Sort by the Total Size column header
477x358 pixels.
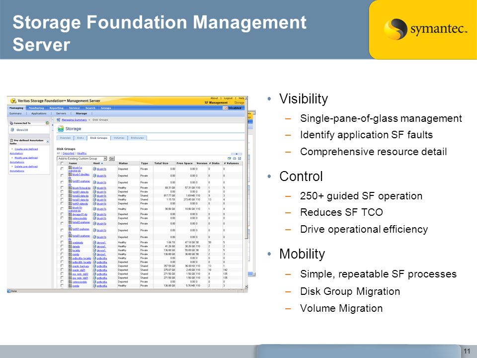161,163
